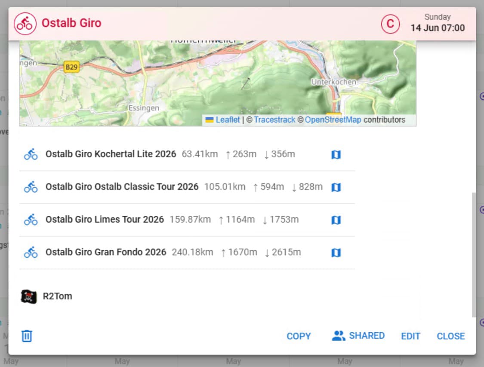Click R2Tom pirate flag avatar
Screen dimensions: 484x367
(29, 297)
